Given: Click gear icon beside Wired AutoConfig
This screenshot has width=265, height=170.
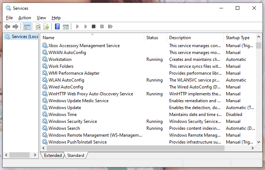Looking at the screenshot, I should tap(45, 87).
